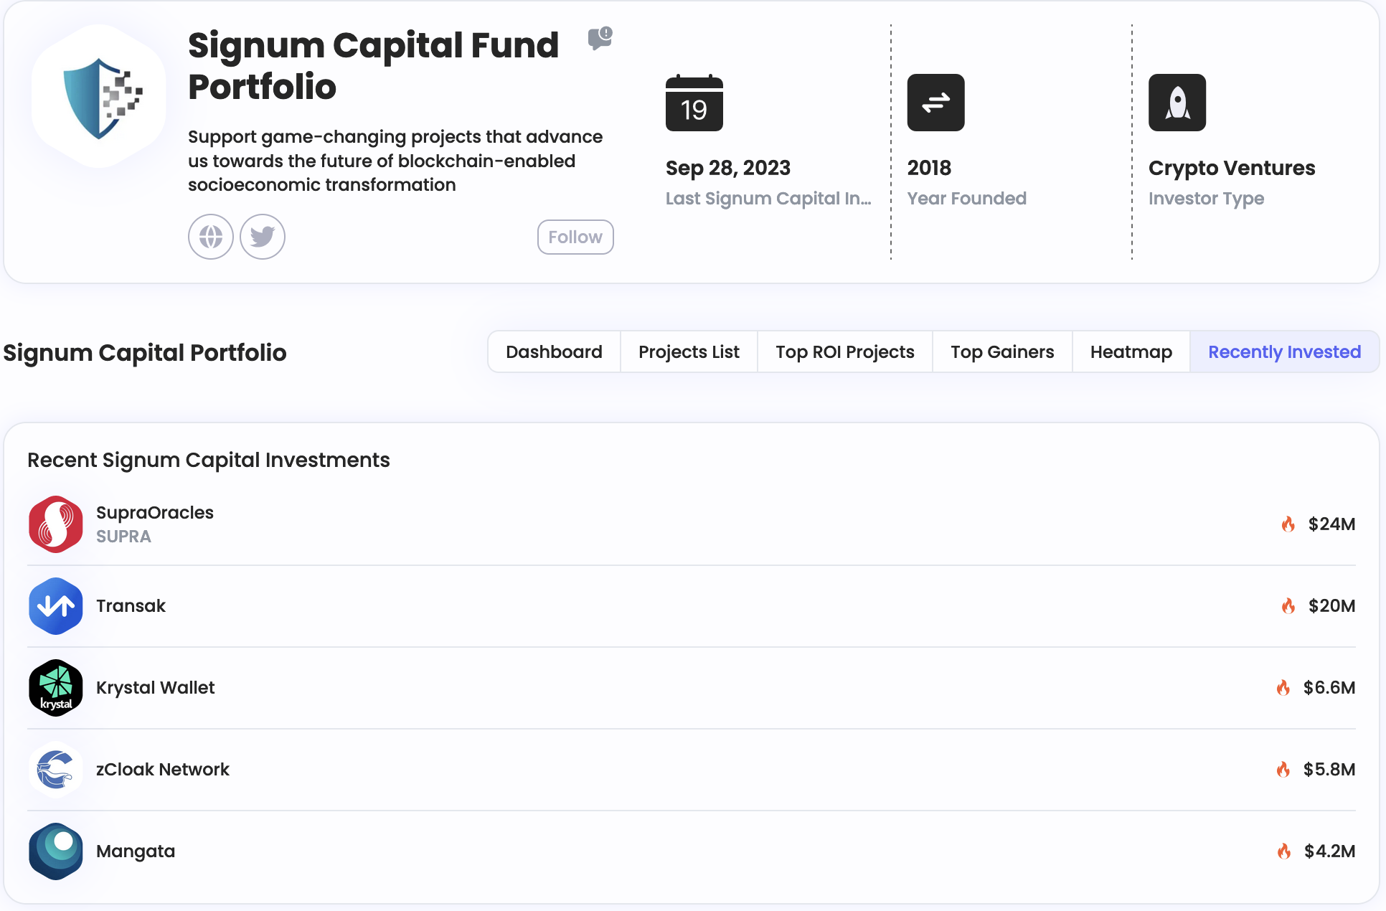The height and width of the screenshot is (911, 1386).
Task: Select the Recently Invested tab
Action: click(1284, 352)
